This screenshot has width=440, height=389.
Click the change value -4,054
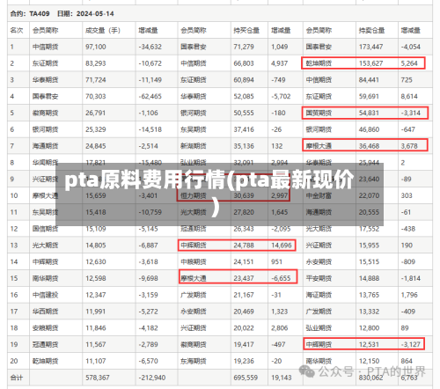[x=411, y=47]
